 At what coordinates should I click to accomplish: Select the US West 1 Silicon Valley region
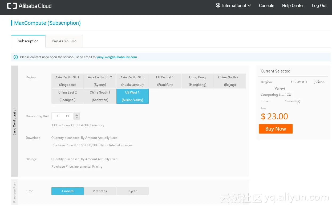point(132,96)
